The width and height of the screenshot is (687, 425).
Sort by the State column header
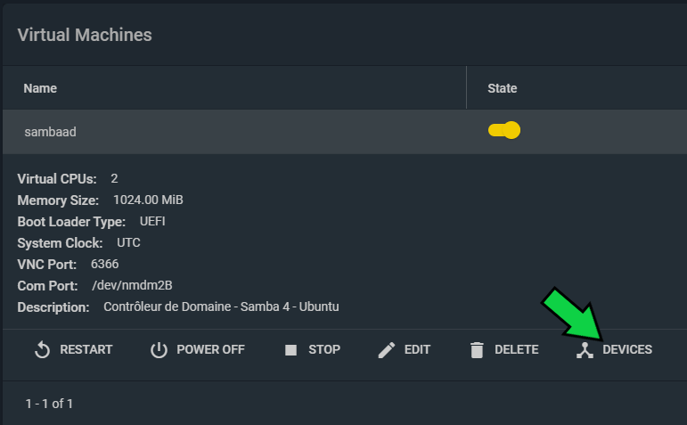[x=502, y=88]
